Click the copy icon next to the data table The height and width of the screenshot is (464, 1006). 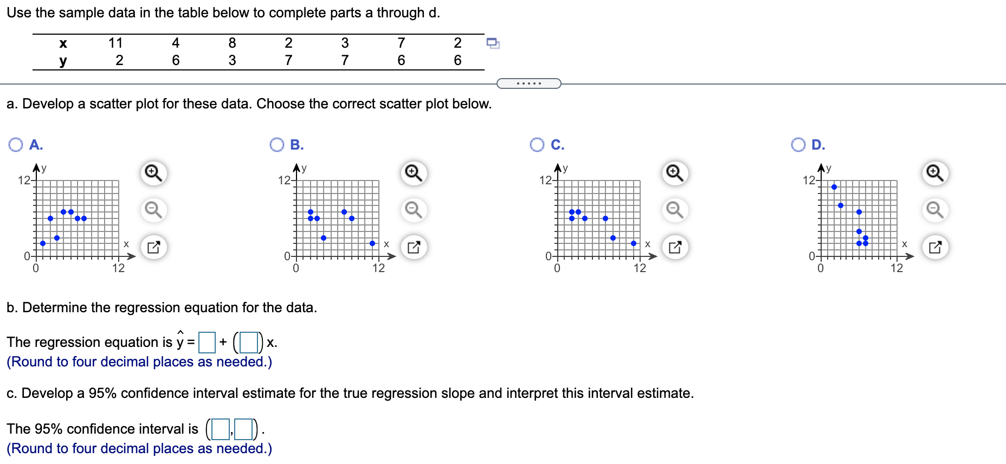click(x=494, y=43)
